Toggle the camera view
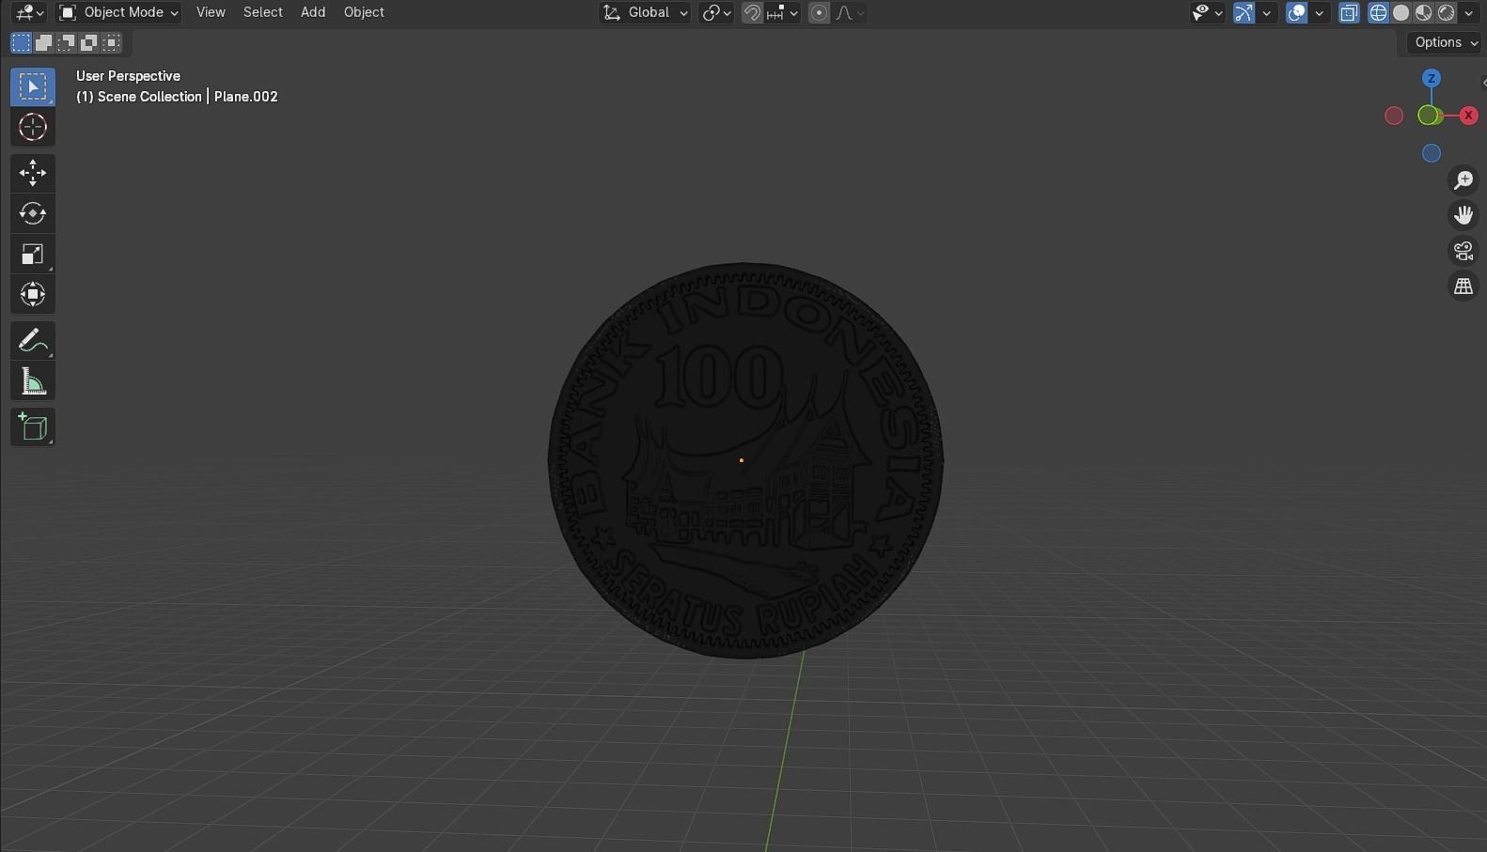The height and width of the screenshot is (852, 1487). pos(1464,251)
